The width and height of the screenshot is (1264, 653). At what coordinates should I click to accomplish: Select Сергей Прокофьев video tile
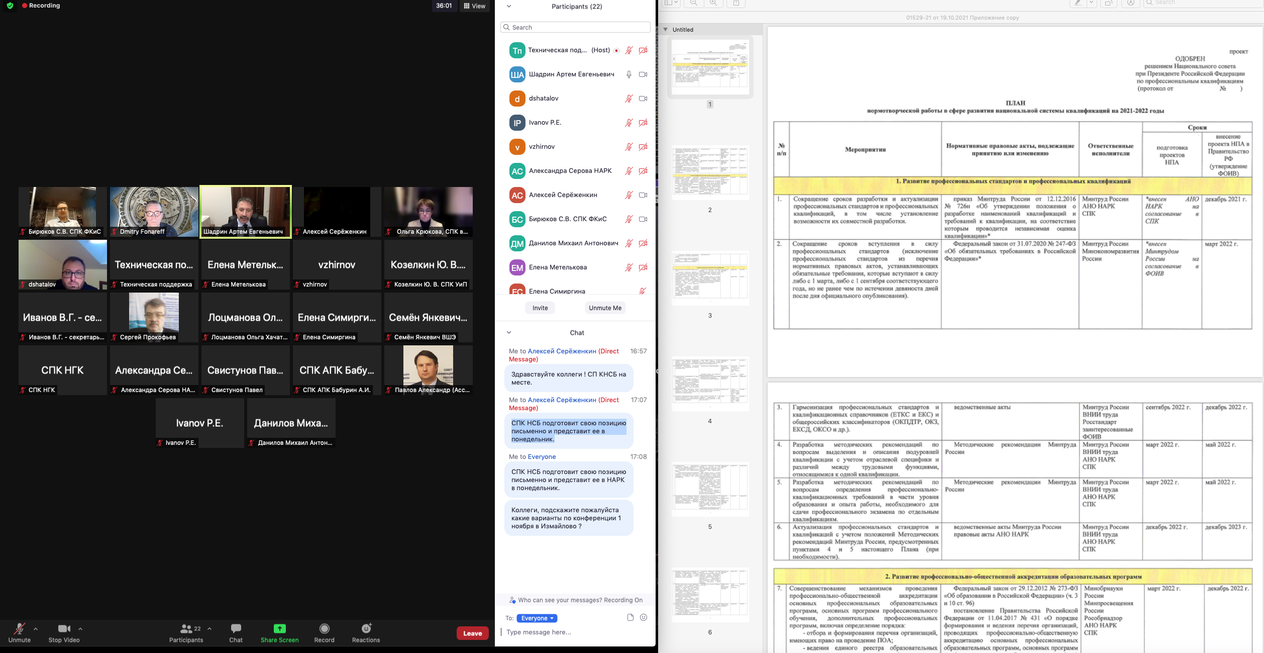(154, 317)
